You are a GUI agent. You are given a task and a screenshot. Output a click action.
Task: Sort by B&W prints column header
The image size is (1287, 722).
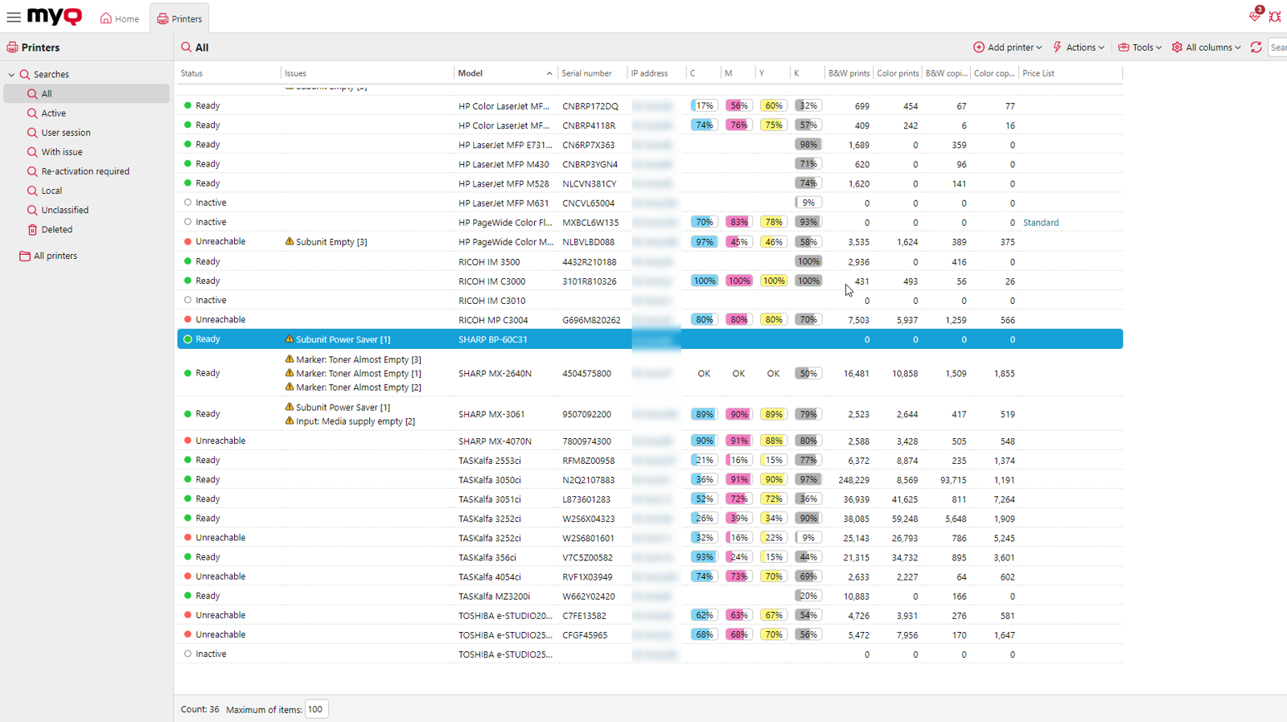pyautogui.click(x=849, y=73)
